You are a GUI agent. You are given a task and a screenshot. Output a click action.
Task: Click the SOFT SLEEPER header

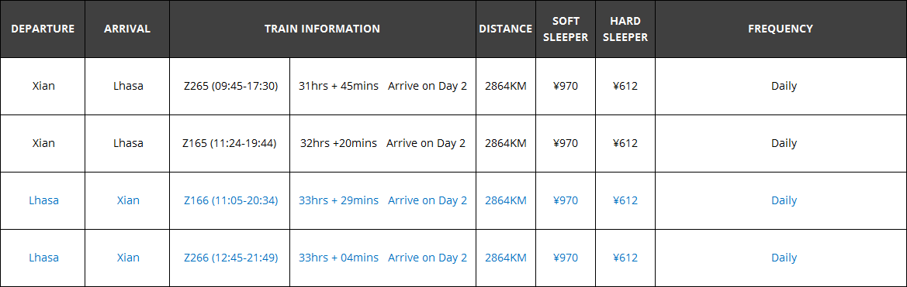(565, 29)
